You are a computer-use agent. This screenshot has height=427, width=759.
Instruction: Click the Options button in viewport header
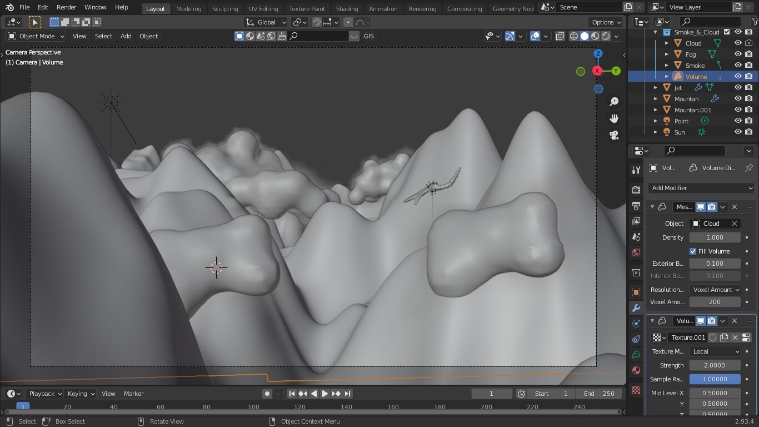[x=606, y=22]
